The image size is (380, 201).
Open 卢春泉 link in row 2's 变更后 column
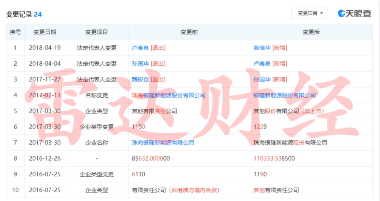pos(262,64)
